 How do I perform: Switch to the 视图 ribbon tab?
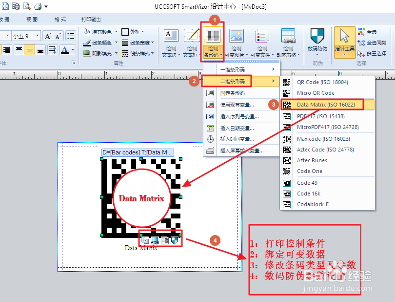pyautogui.click(x=32, y=20)
